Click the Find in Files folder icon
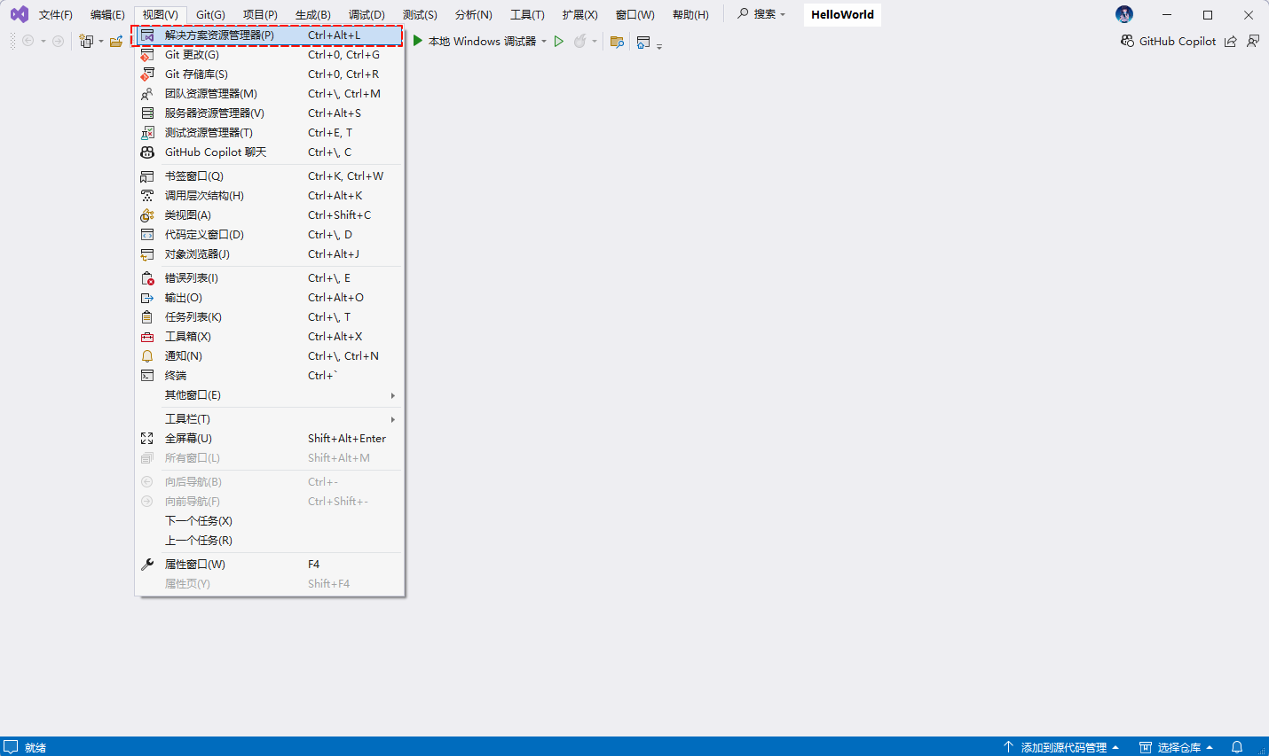1269x756 pixels. [x=617, y=42]
